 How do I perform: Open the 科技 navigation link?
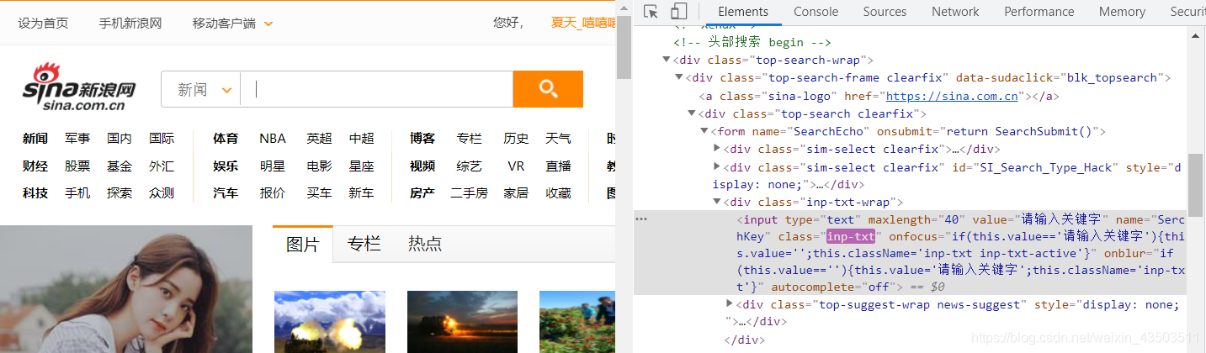35,192
